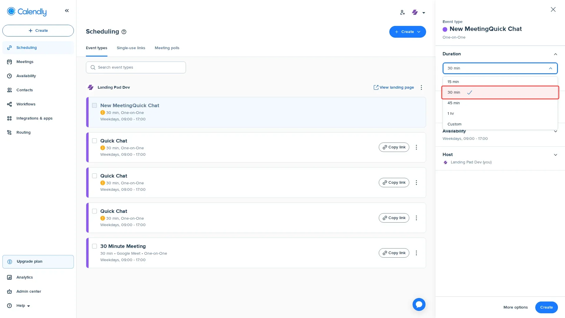Select Routing in the sidebar
565x318 pixels.
click(x=23, y=132)
